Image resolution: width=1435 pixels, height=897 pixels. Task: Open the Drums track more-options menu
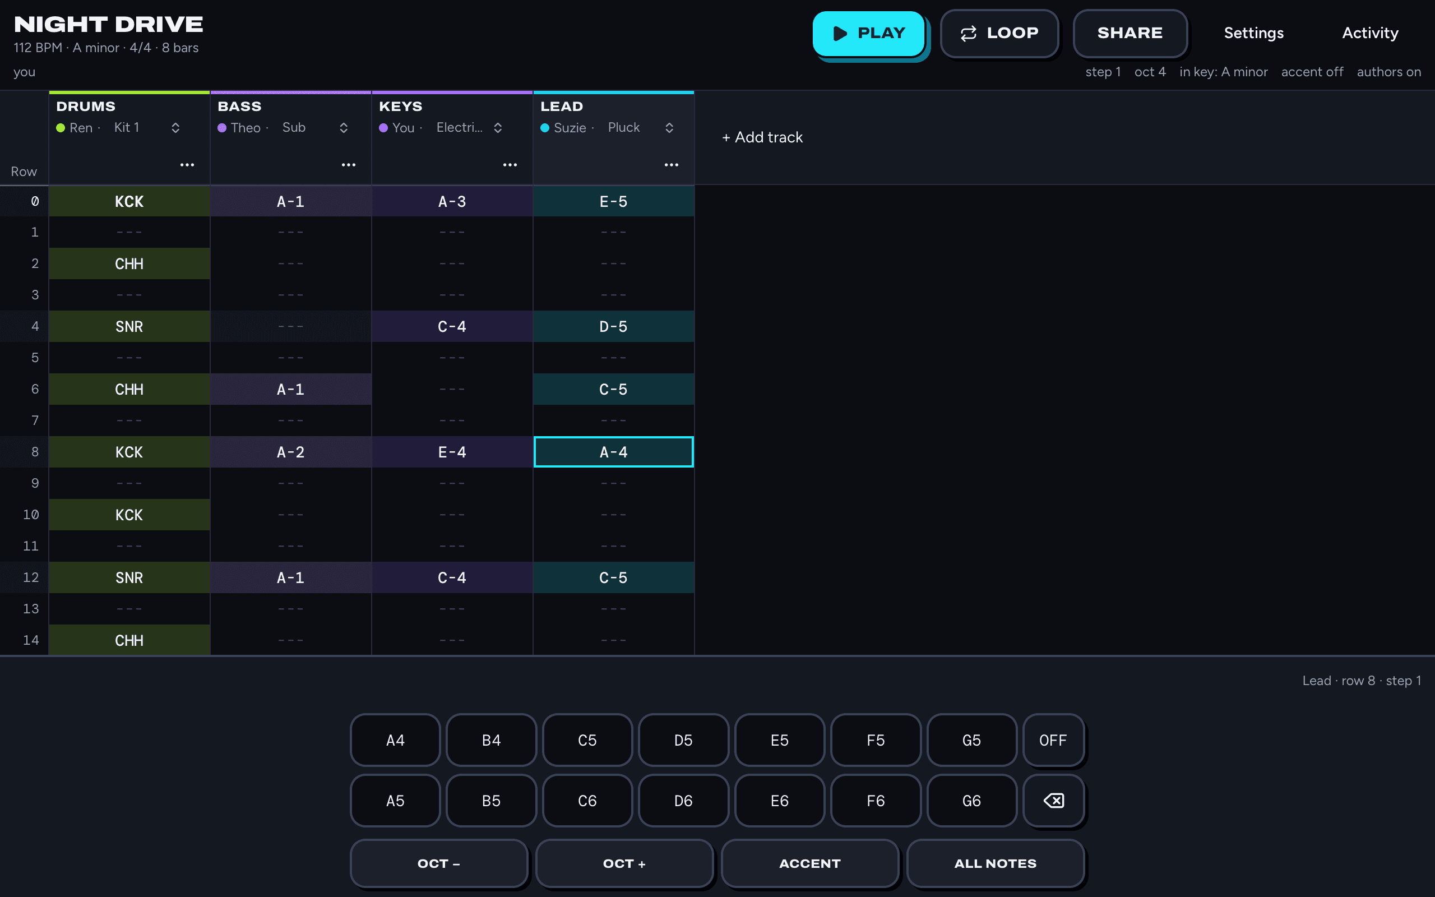(187, 165)
